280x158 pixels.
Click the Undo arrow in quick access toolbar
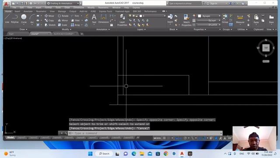coord(35,4)
